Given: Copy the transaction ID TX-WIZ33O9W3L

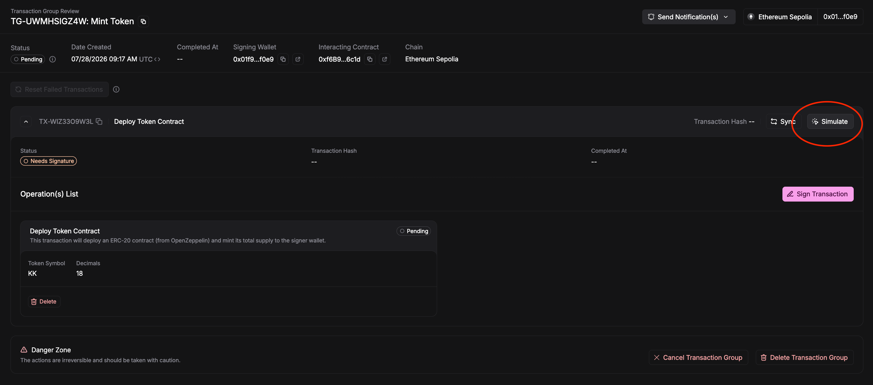Looking at the screenshot, I should point(99,121).
